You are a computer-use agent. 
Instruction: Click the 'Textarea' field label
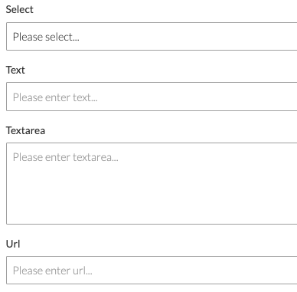point(25,130)
